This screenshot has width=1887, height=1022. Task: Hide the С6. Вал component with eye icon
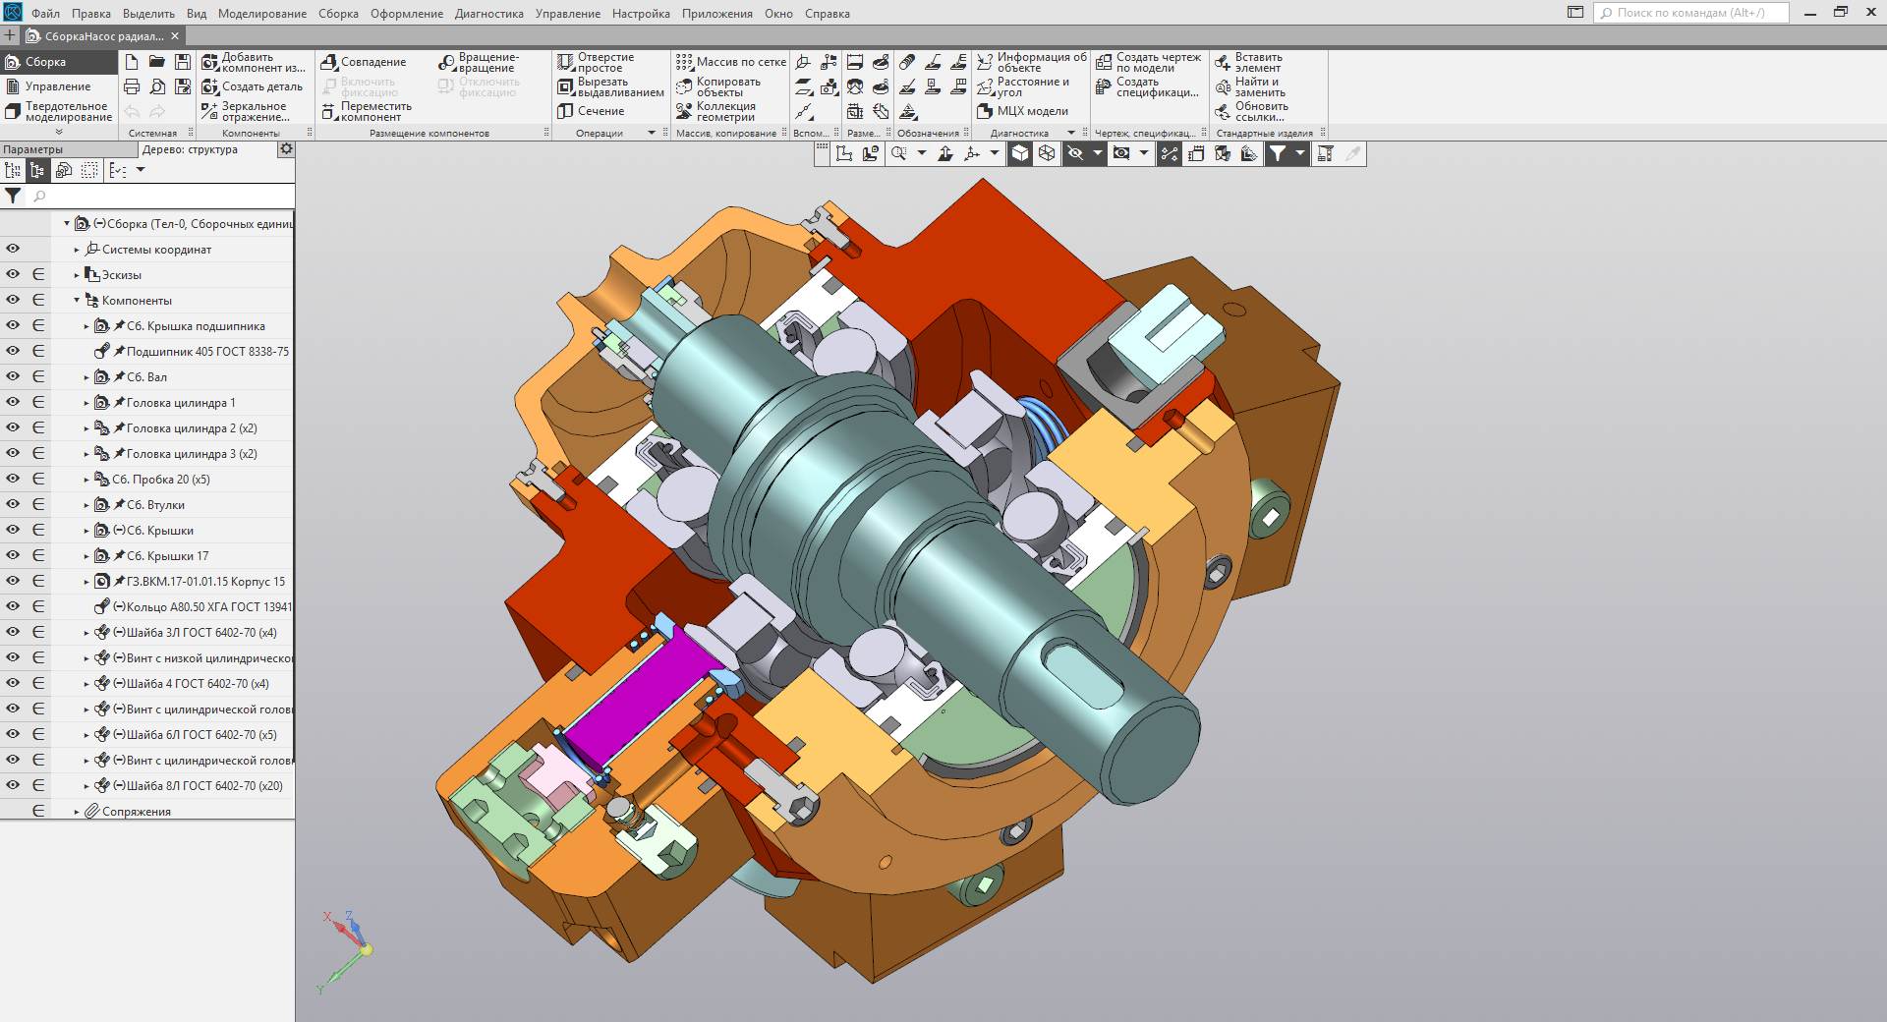pos(13,376)
